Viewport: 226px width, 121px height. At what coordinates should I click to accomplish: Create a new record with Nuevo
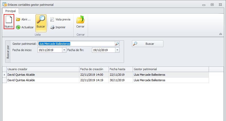[x=9, y=22]
